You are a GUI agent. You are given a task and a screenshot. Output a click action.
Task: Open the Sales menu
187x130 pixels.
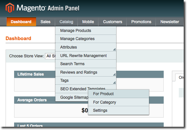pyautogui.click(x=46, y=22)
